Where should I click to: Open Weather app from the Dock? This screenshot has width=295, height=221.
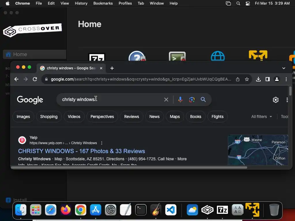(192, 210)
